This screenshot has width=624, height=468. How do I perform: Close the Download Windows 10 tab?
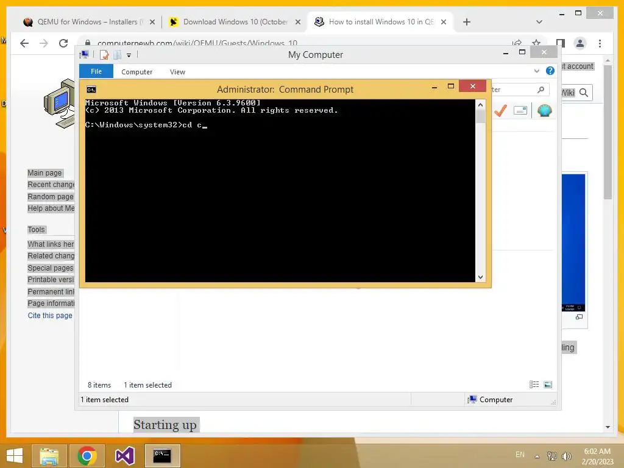point(297,22)
